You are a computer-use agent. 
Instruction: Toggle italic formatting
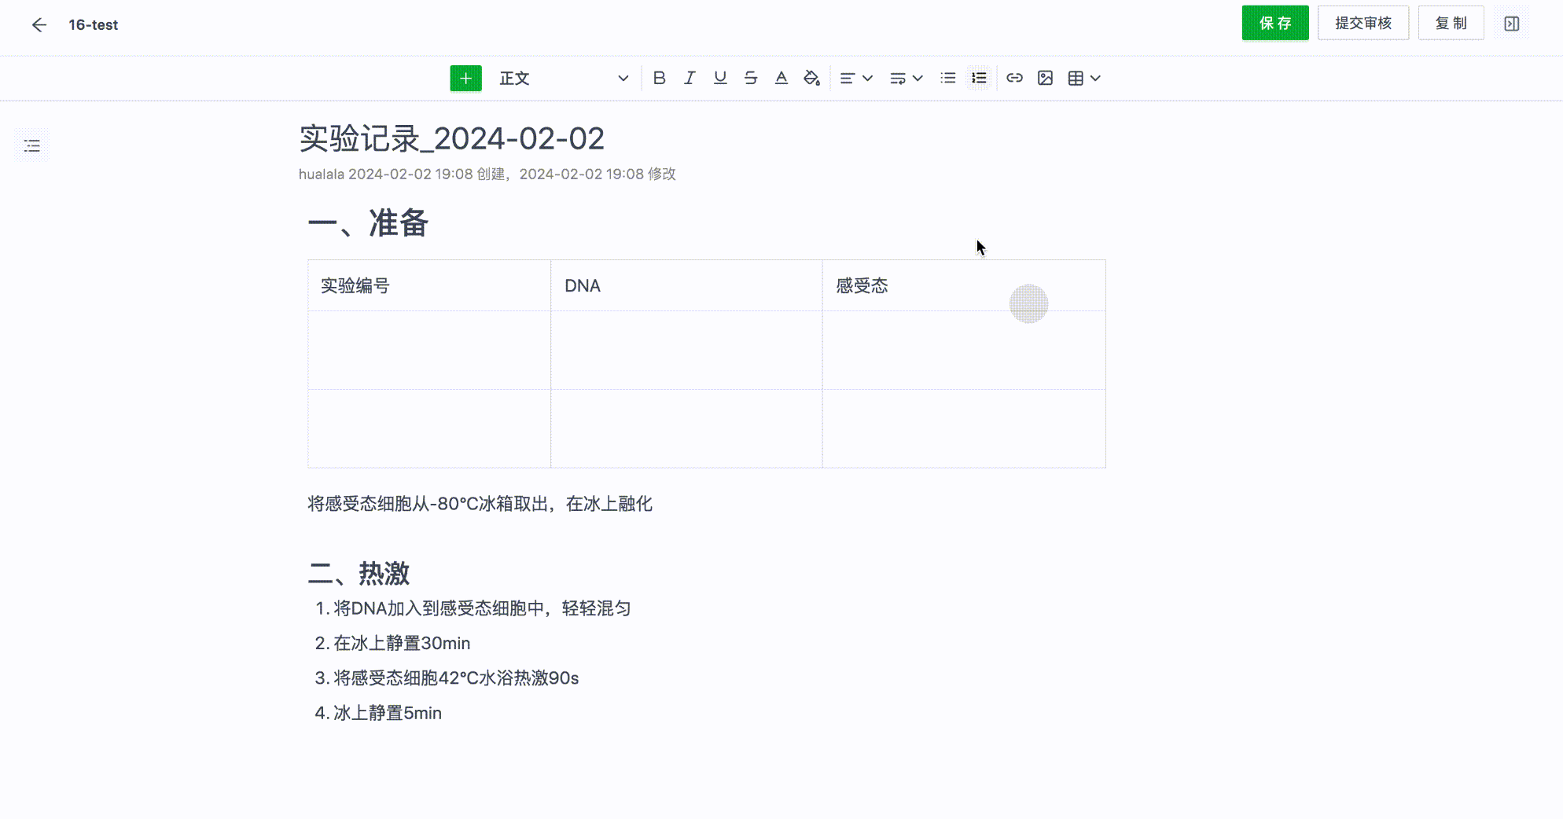tap(690, 78)
